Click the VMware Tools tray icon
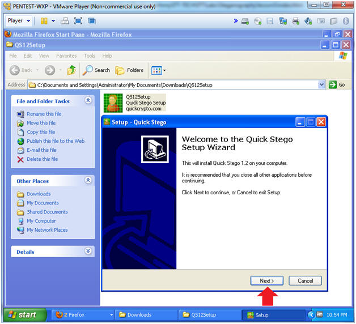The image size is (356, 324). pos(320,314)
